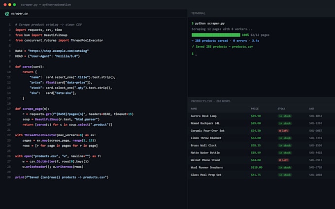Click the $19.99 price value
Screen dimensions: 335x209
tap(256, 153)
